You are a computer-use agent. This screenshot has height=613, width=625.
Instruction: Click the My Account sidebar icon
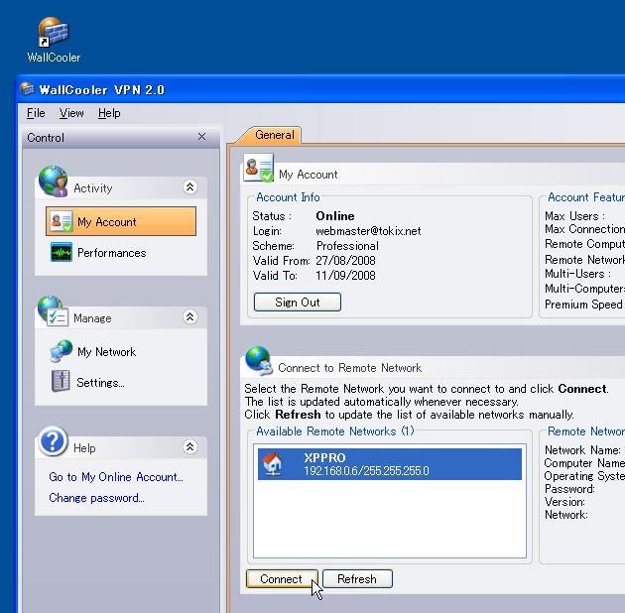coord(61,221)
